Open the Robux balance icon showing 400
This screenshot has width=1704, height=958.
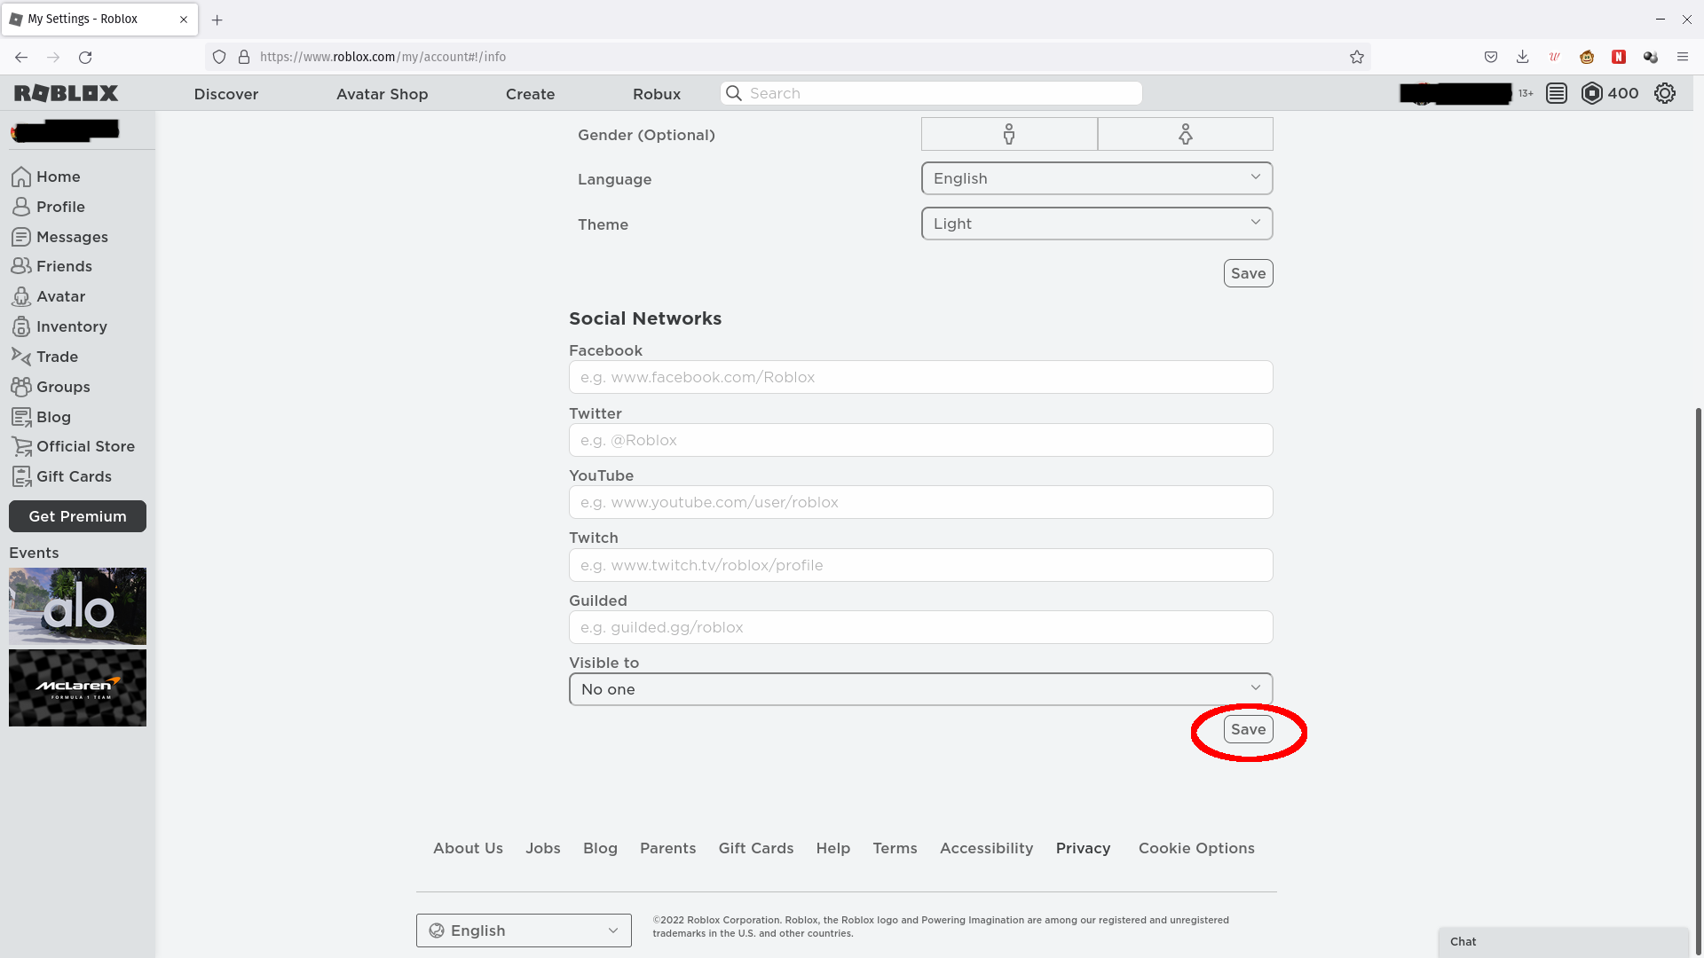pyautogui.click(x=1592, y=93)
